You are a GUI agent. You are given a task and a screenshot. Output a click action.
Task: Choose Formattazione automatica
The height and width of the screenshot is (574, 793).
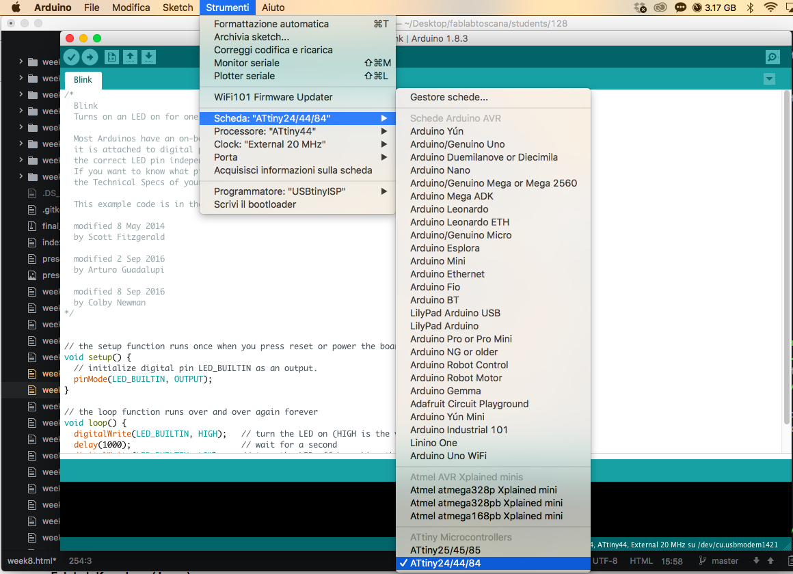click(297, 24)
